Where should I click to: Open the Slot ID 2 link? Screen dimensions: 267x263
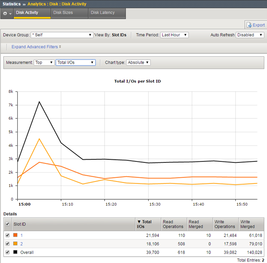(x=21, y=244)
